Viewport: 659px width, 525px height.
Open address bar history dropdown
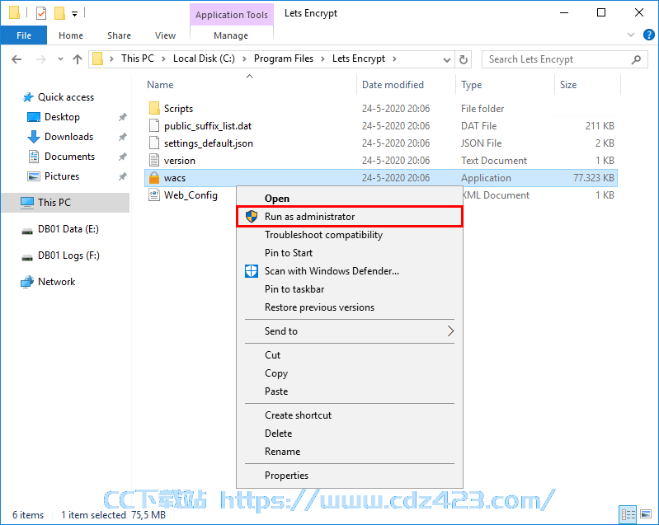[x=447, y=59]
